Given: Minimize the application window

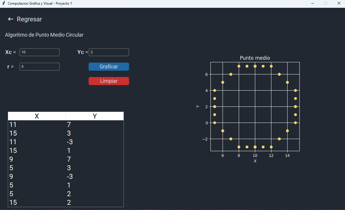Looking at the screenshot, I should click(x=313, y=3).
